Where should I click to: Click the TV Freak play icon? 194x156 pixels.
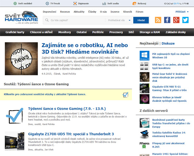(x=47, y=4)
